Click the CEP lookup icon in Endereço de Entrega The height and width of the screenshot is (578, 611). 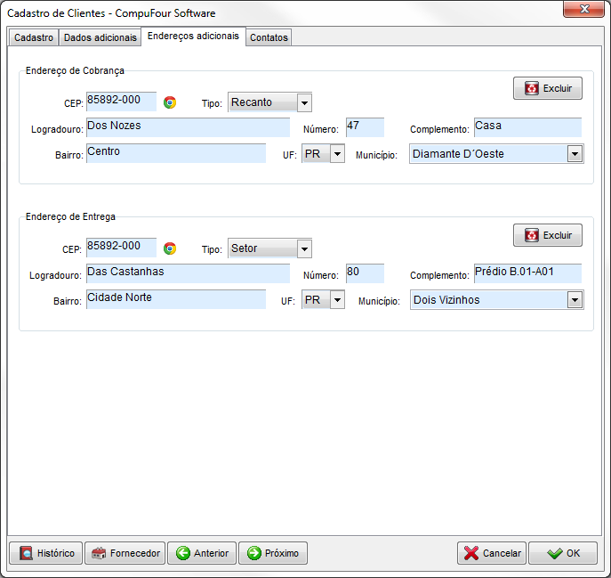[170, 248]
